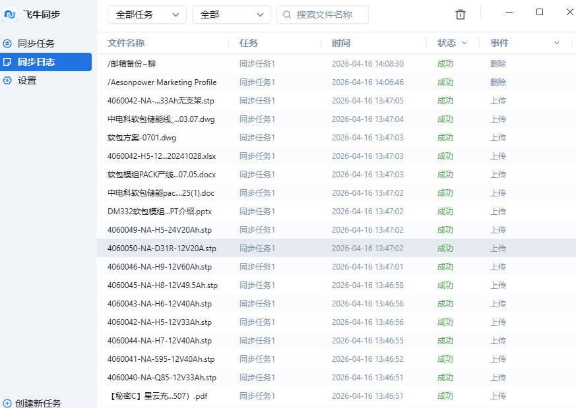Select 中电科软包储能线_...03.07.dwg file name

(x=161, y=119)
